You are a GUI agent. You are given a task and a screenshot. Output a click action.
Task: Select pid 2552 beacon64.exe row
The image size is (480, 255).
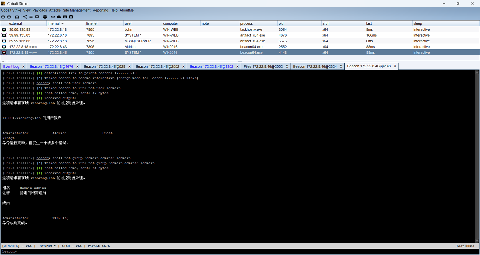pyautogui.click(x=240, y=47)
